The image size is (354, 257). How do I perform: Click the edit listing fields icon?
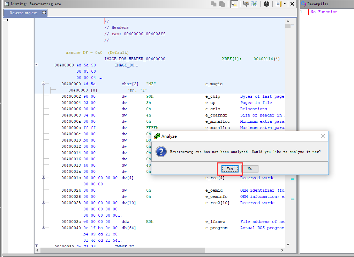pyautogui.click(x=278, y=4)
